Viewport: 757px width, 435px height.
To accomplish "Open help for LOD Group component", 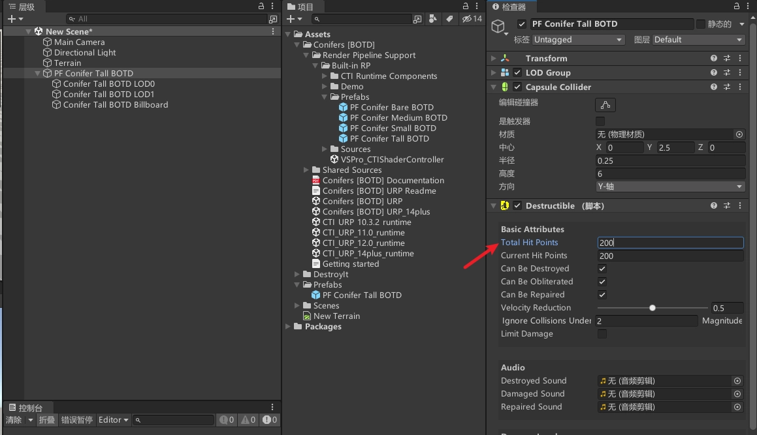I will [x=713, y=72].
